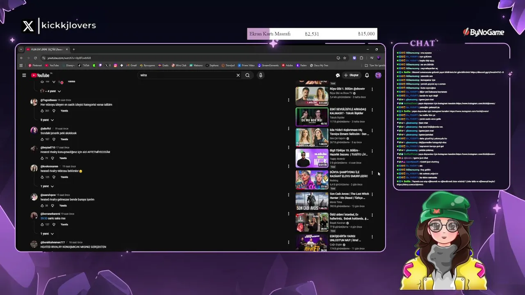
Task: Like the @beyzad710 comment
Action: [x=42, y=158]
